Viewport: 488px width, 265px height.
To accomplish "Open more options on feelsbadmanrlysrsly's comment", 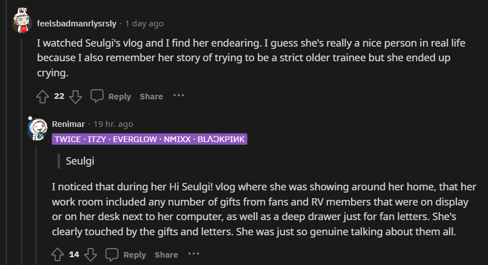I will coord(179,96).
